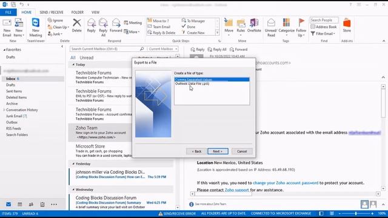Open New Items menu in ribbon
Viewport: 388px width, 218px height.
(19, 27)
